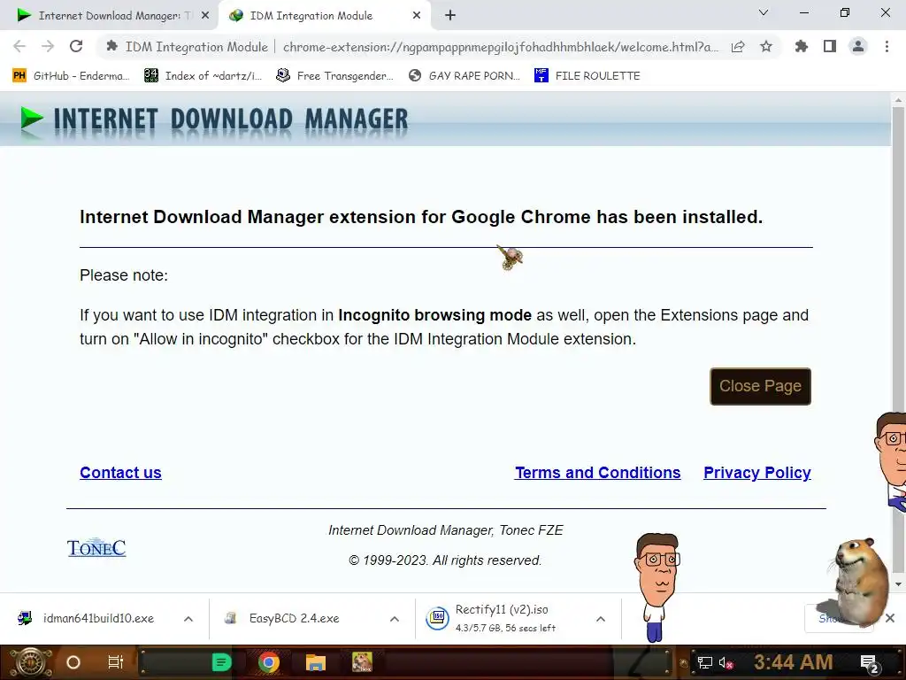This screenshot has width=906, height=680.
Task: Open the green notes app on taskbar
Action: tap(221, 662)
